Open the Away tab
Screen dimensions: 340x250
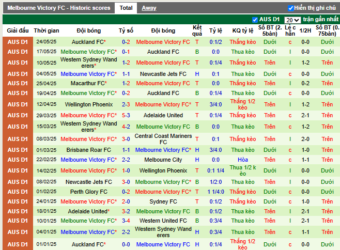pos(149,8)
